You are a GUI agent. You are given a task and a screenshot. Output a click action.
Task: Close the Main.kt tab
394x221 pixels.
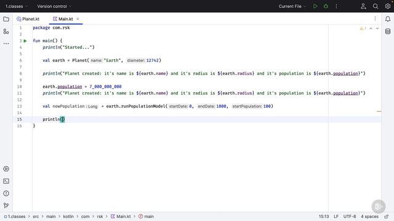78,19
